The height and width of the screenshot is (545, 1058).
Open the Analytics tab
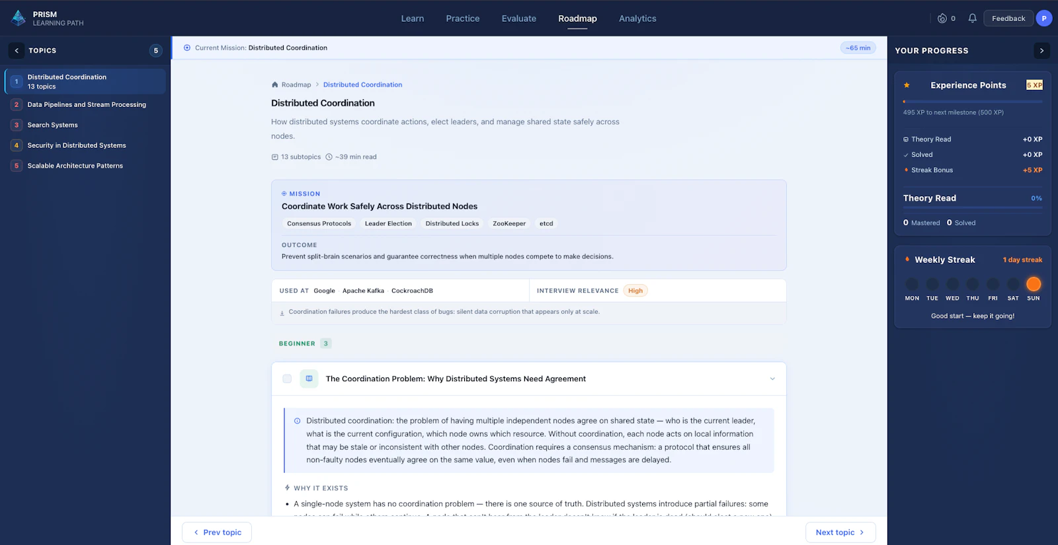637,18
